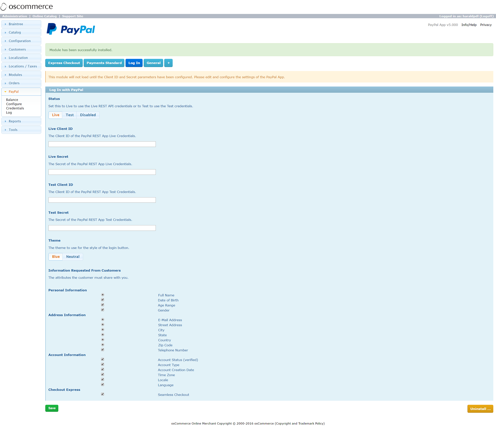Toggle the Seamless Checkout checkbox
The width and height of the screenshot is (496, 429).
point(103,394)
